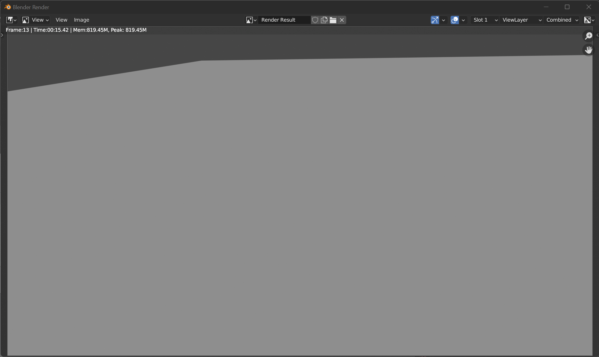The width and height of the screenshot is (599, 357).
Task: Toggle the fake user shield icon
Action: (x=315, y=20)
